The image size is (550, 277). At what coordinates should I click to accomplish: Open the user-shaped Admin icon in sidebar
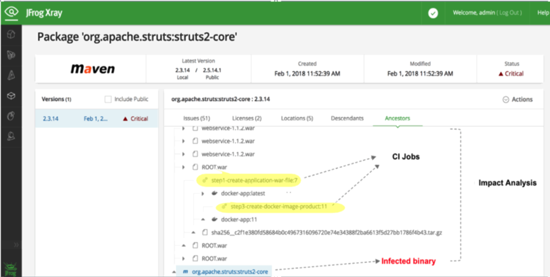click(x=11, y=137)
